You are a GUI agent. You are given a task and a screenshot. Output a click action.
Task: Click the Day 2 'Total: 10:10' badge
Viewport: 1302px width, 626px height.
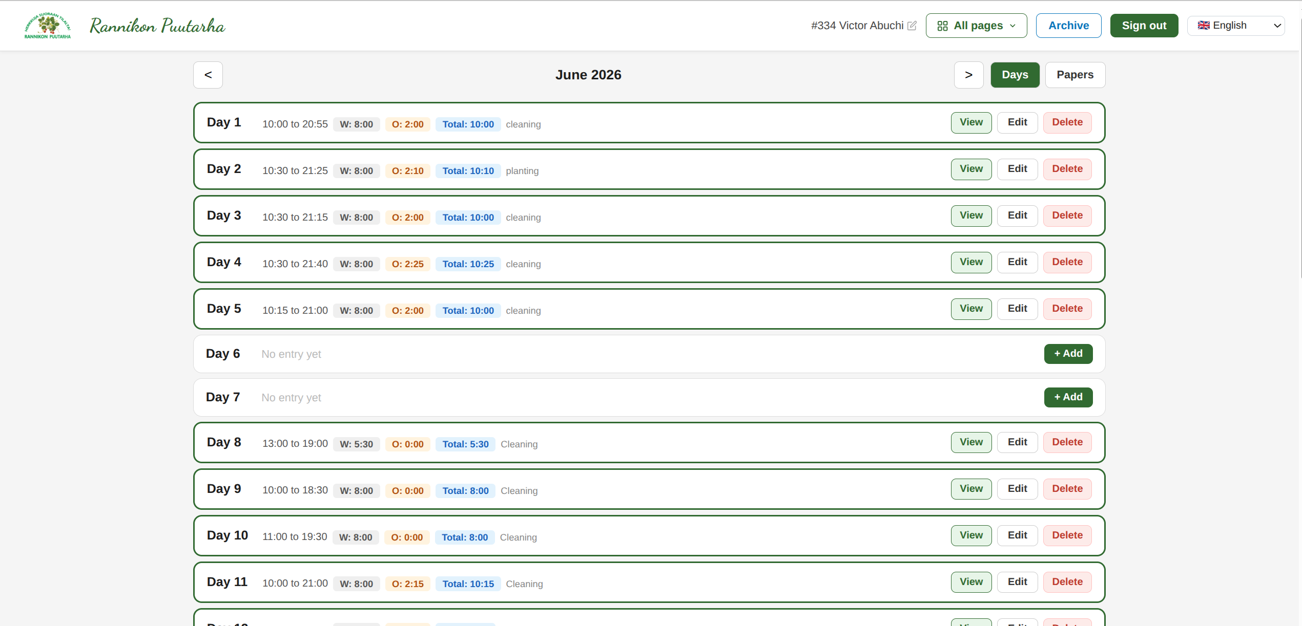[x=468, y=171]
